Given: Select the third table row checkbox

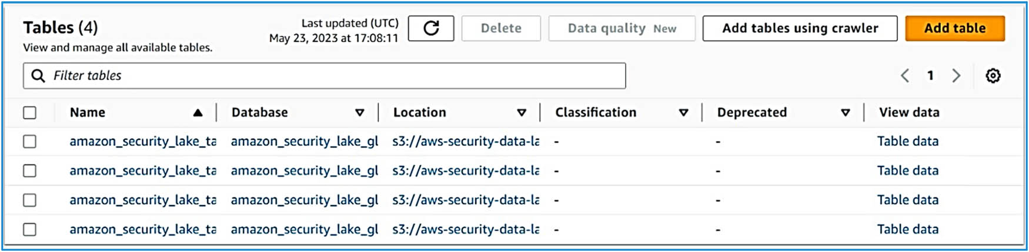Looking at the screenshot, I should click(29, 200).
